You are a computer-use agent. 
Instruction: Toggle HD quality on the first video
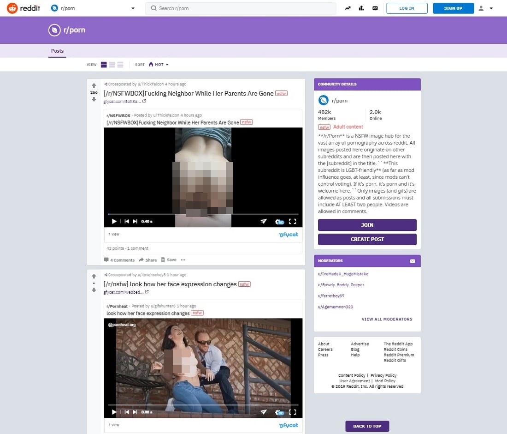click(x=279, y=222)
